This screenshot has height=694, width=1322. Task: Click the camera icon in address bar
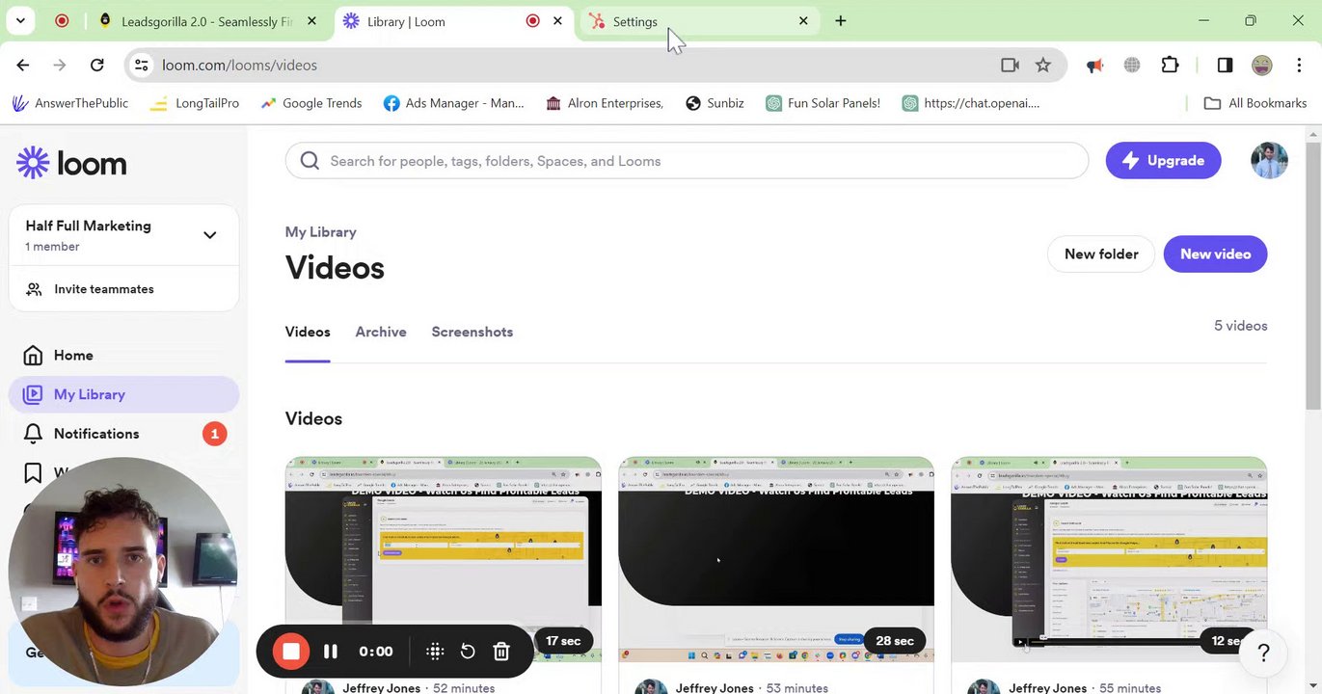1010,65
